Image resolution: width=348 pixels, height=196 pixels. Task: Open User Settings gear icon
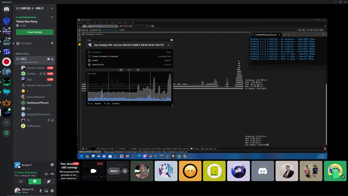tap(52, 191)
